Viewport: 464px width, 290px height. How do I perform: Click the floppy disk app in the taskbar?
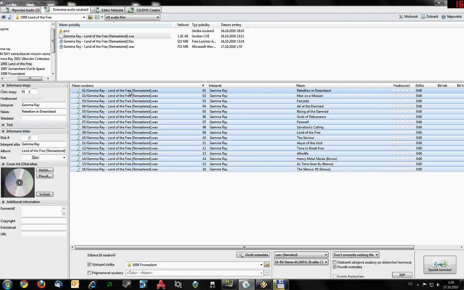[280, 284]
